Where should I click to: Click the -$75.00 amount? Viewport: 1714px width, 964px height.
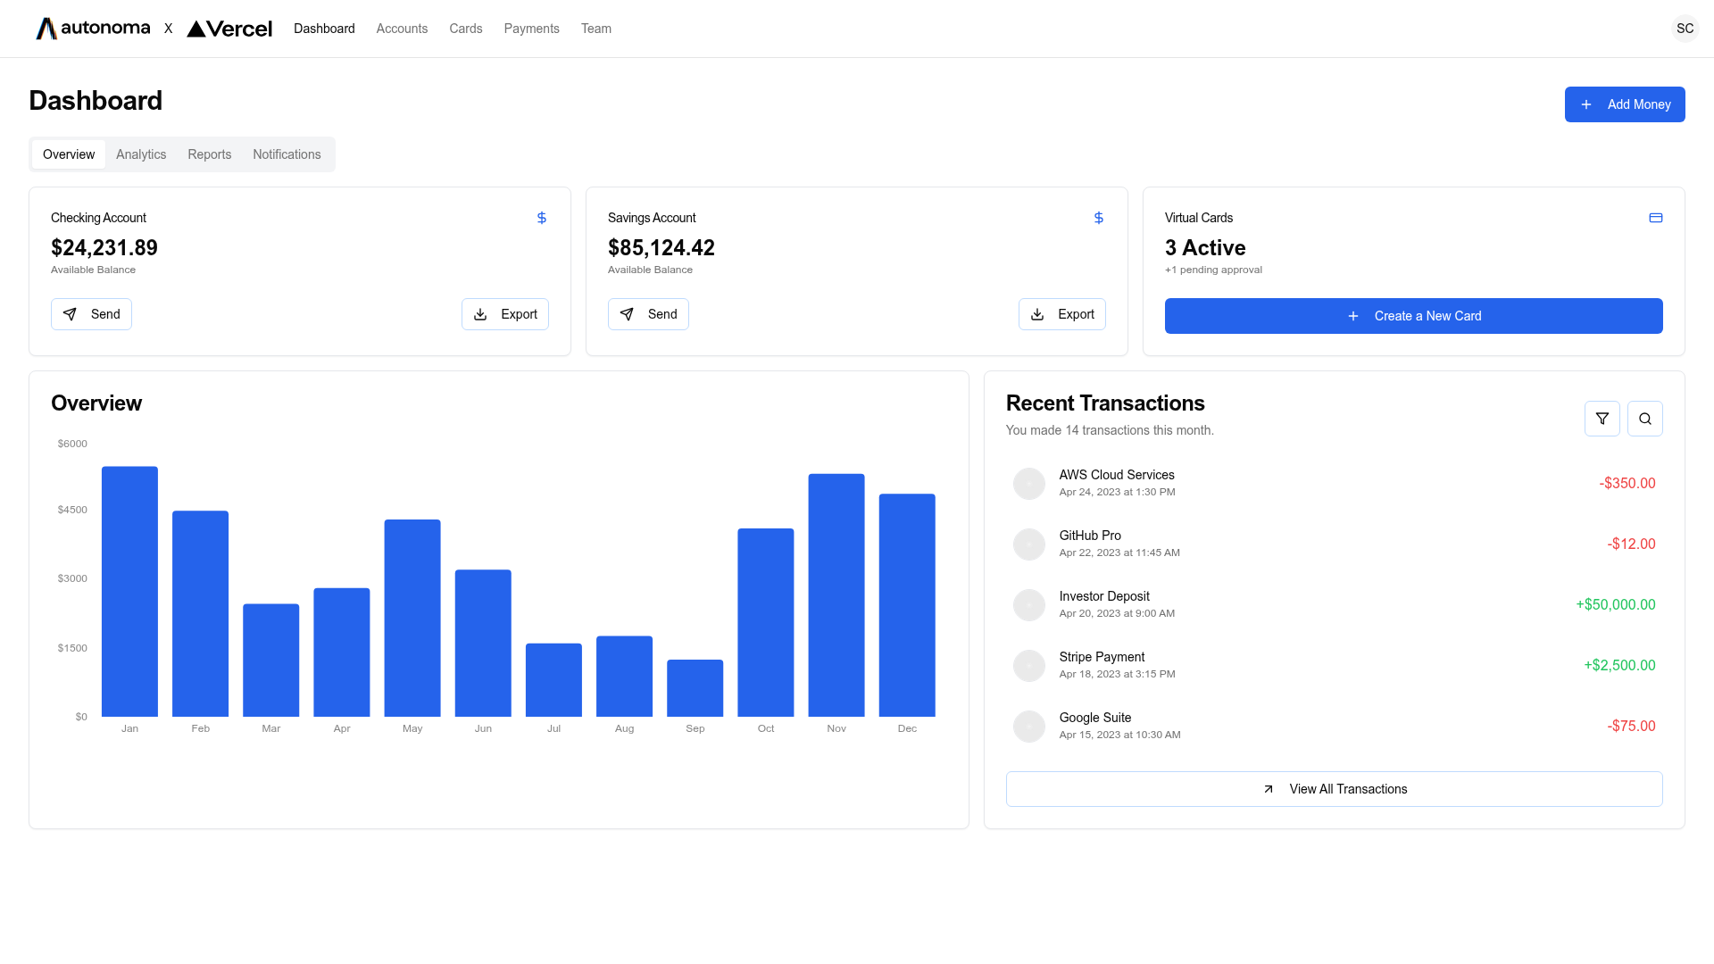tap(1632, 727)
